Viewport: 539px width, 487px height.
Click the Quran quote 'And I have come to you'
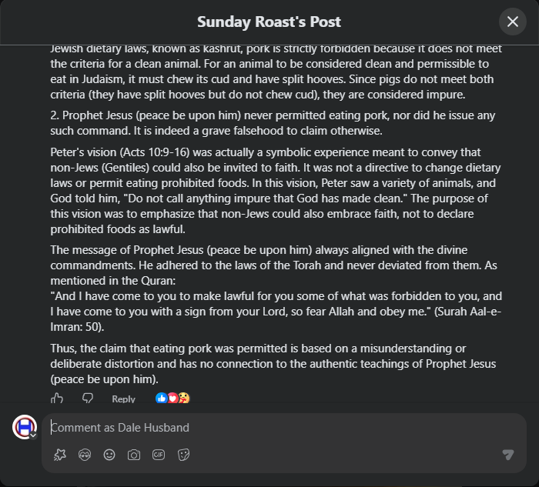pyautogui.click(x=276, y=312)
